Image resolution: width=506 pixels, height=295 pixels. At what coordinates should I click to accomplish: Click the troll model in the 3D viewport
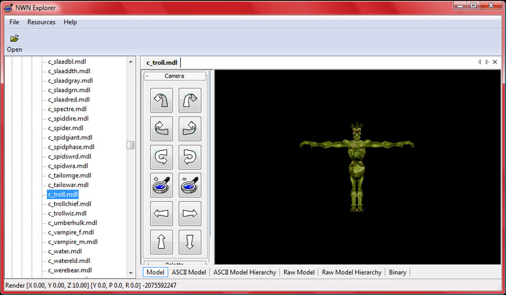[x=356, y=166]
